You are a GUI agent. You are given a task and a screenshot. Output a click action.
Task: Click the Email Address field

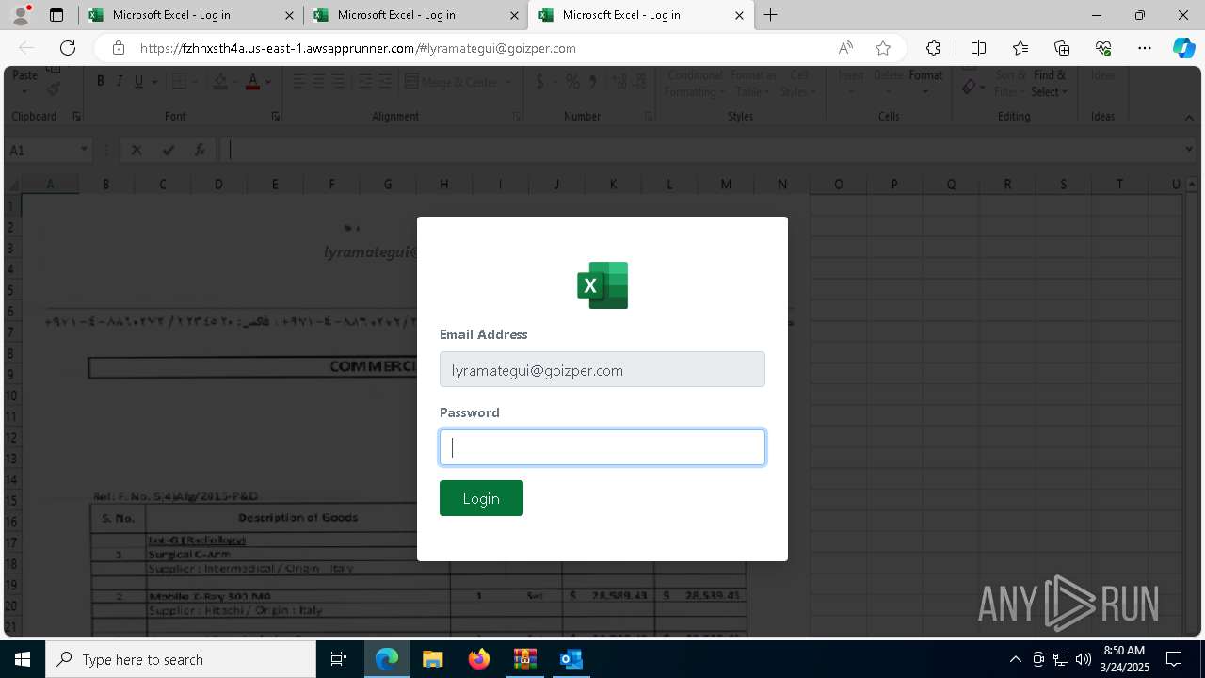[602, 369]
